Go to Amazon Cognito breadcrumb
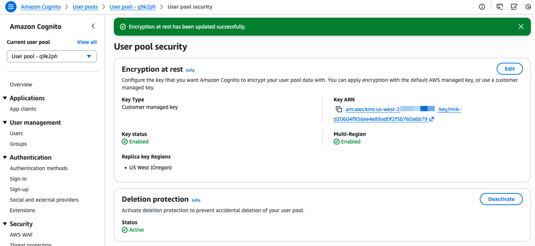The width and height of the screenshot is (535, 246). tap(41, 7)
